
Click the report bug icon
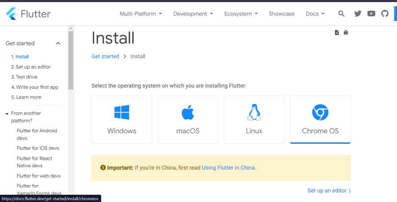pyautogui.click(x=346, y=32)
